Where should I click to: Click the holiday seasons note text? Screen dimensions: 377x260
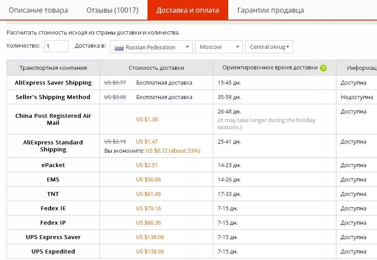pos(267,123)
